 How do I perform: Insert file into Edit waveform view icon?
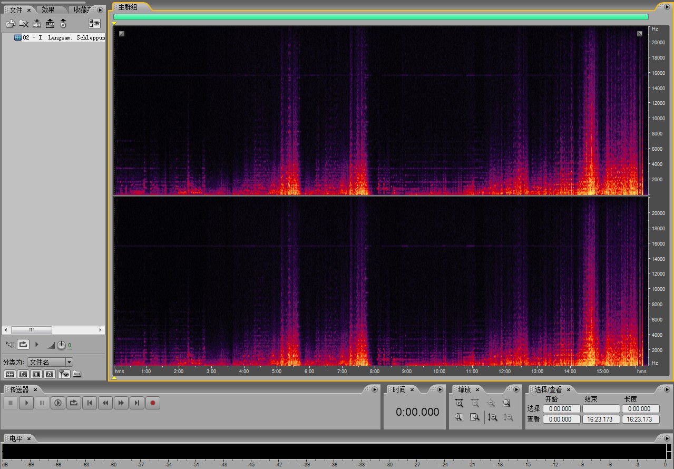(x=37, y=24)
